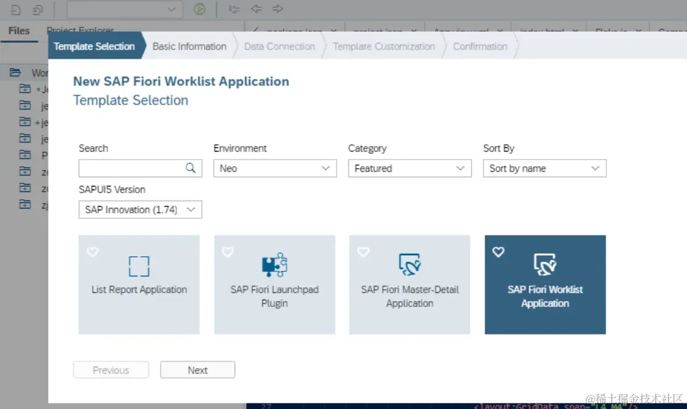The image size is (687, 409).
Task: Click the Next button
Action: click(197, 370)
